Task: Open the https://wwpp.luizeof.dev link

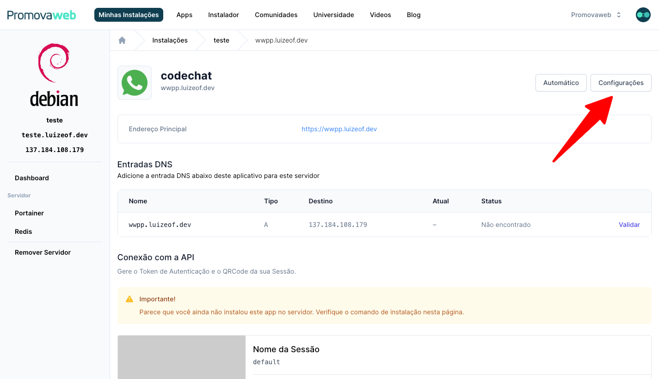Action: [339, 129]
